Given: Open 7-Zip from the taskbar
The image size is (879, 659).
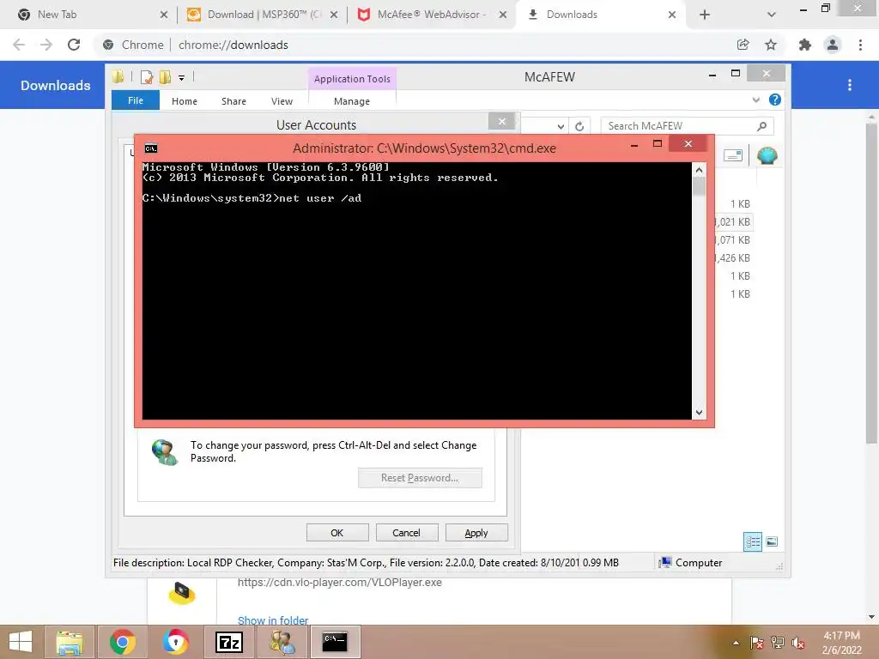Looking at the screenshot, I should pyautogui.click(x=228, y=642).
